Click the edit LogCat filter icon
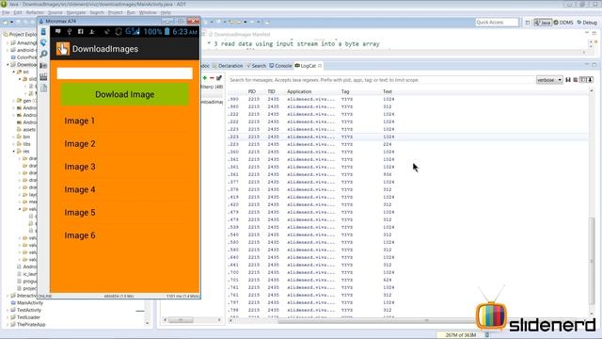 [219, 78]
